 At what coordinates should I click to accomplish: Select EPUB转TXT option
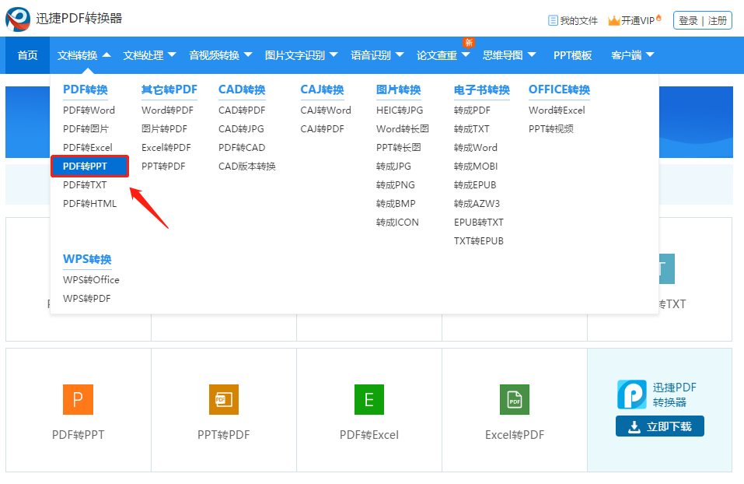pyautogui.click(x=479, y=223)
